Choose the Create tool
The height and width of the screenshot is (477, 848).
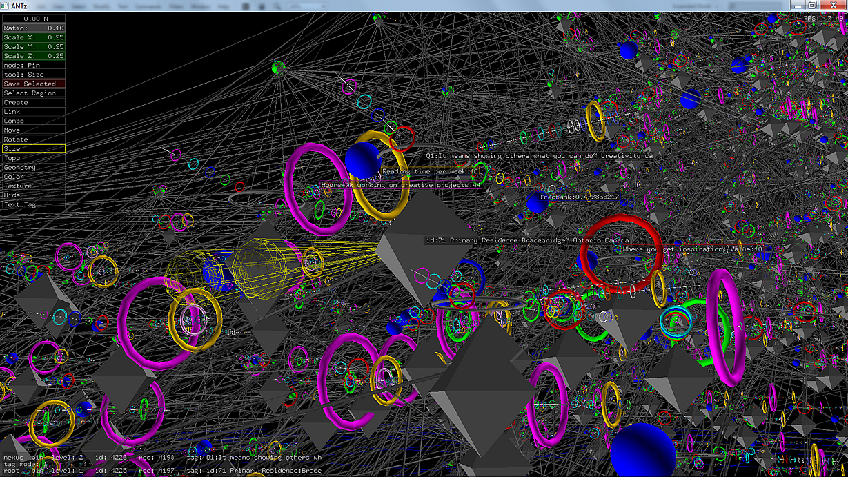pos(33,102)
